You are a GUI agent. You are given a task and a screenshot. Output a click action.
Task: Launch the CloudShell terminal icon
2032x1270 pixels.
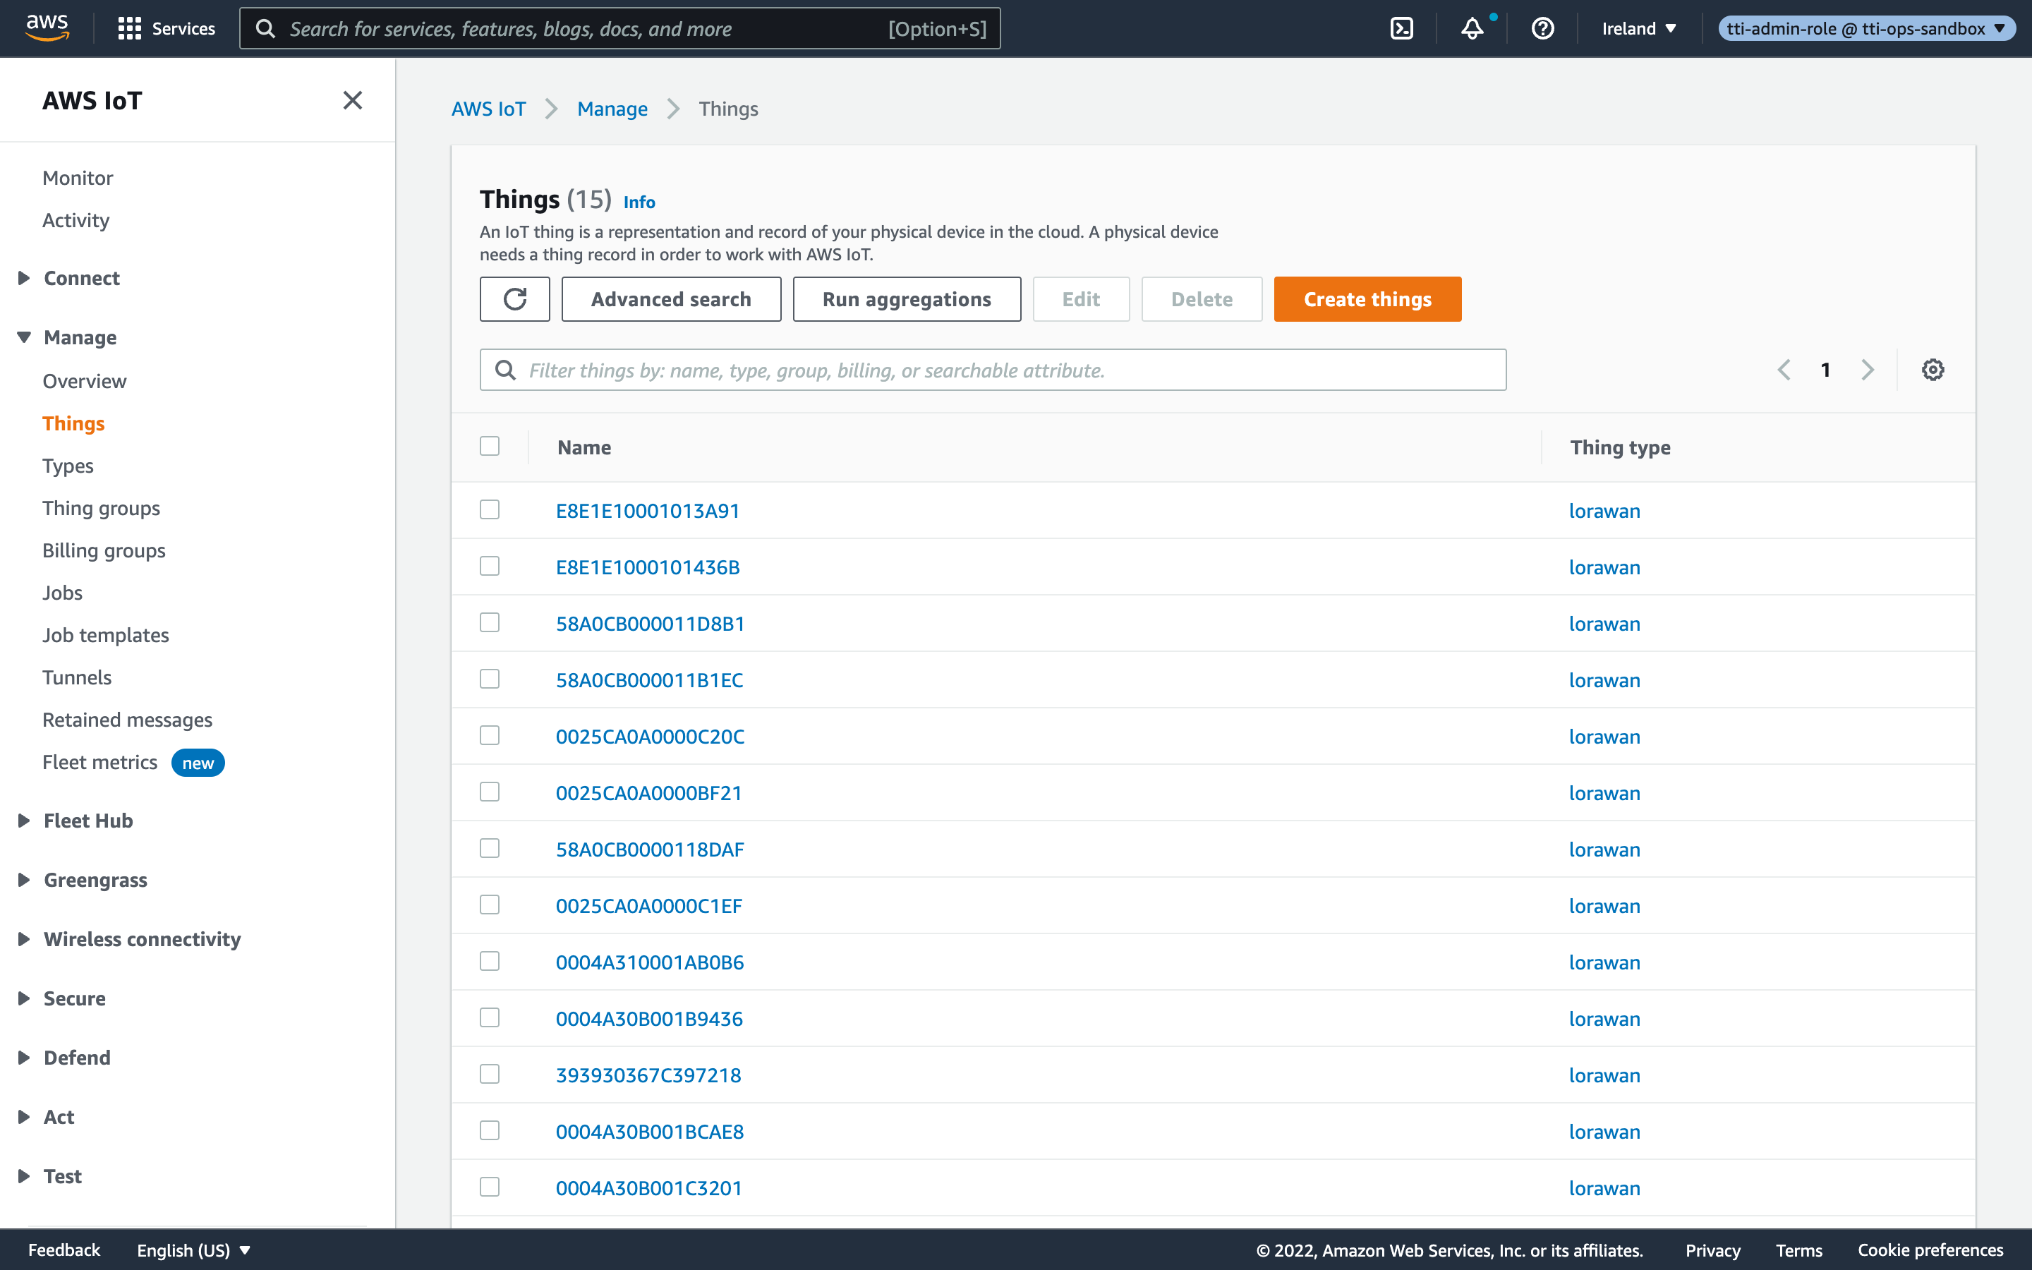[x=1401, y=28]
